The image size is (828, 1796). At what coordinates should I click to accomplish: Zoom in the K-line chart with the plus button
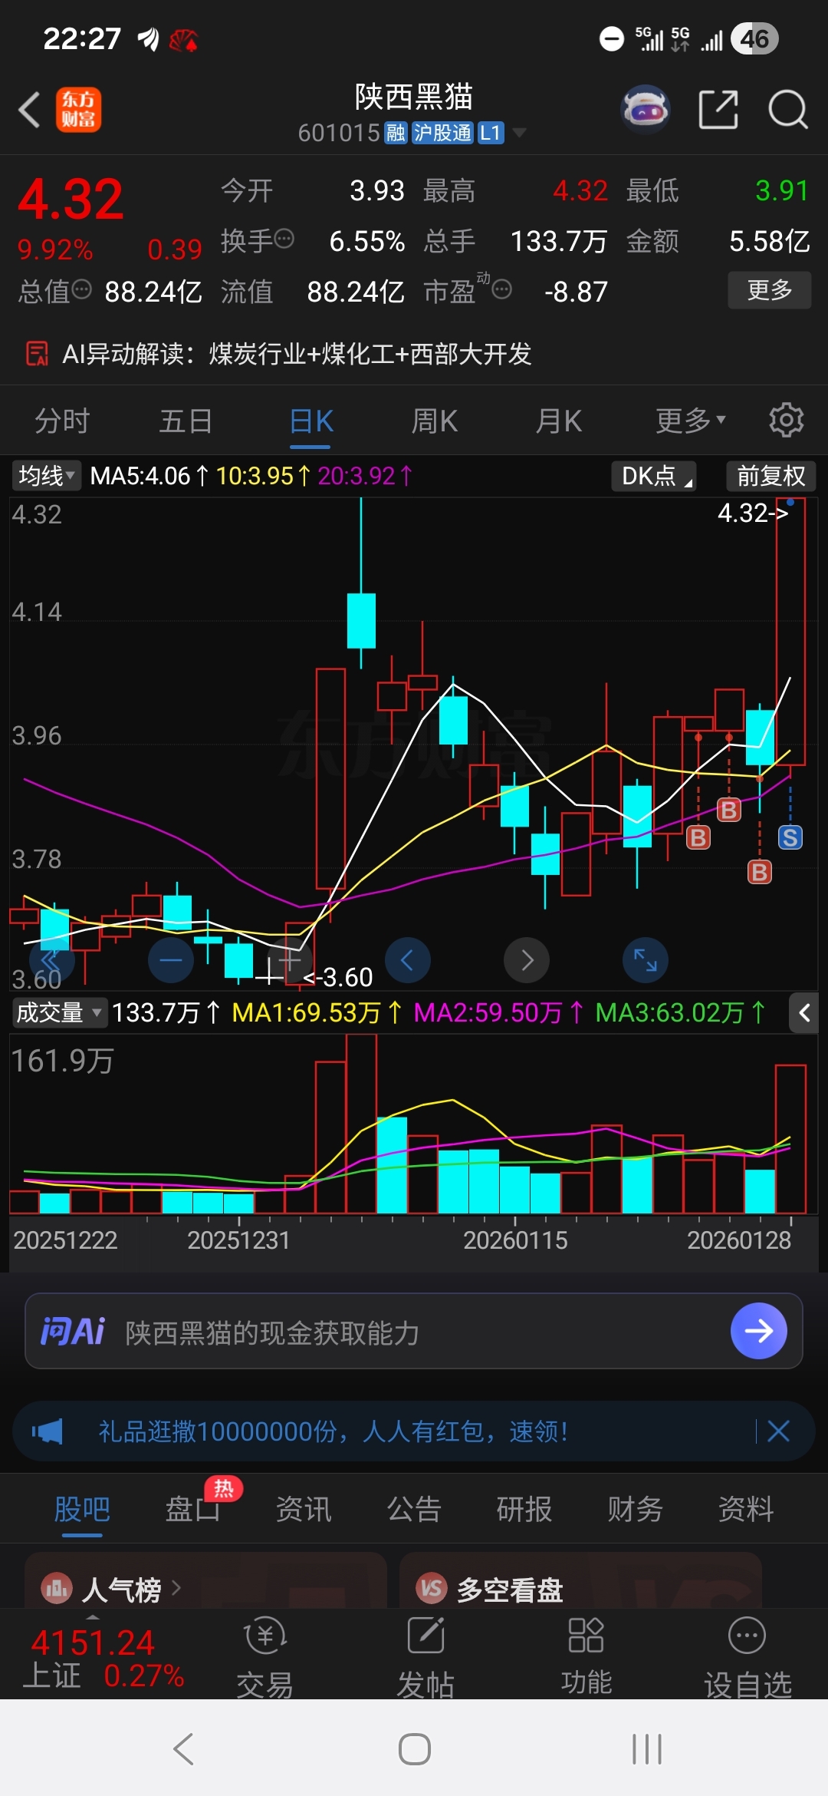coord(289,960)
